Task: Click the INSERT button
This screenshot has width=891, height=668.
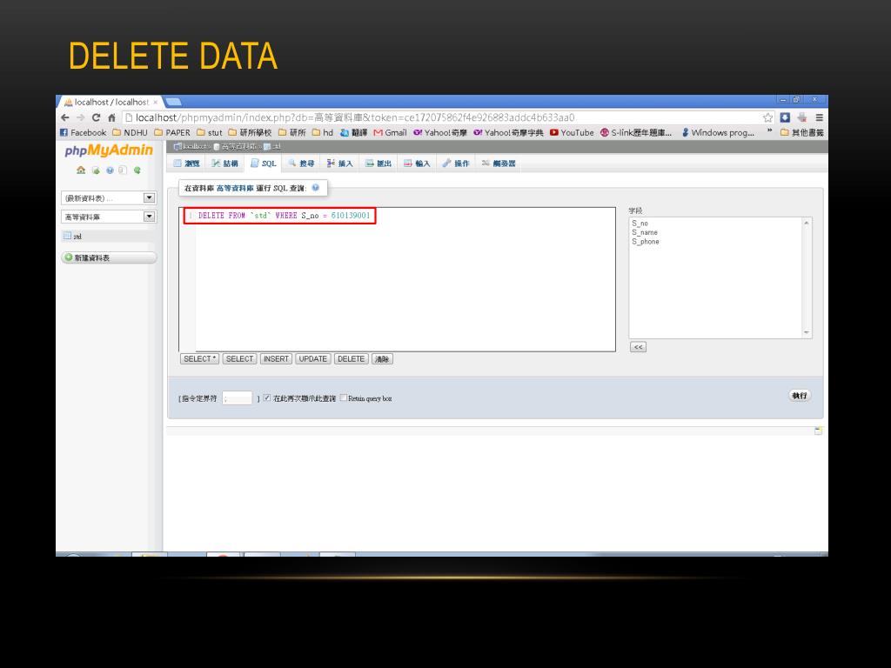Action: pyautogui.click(x=276, y=359)
